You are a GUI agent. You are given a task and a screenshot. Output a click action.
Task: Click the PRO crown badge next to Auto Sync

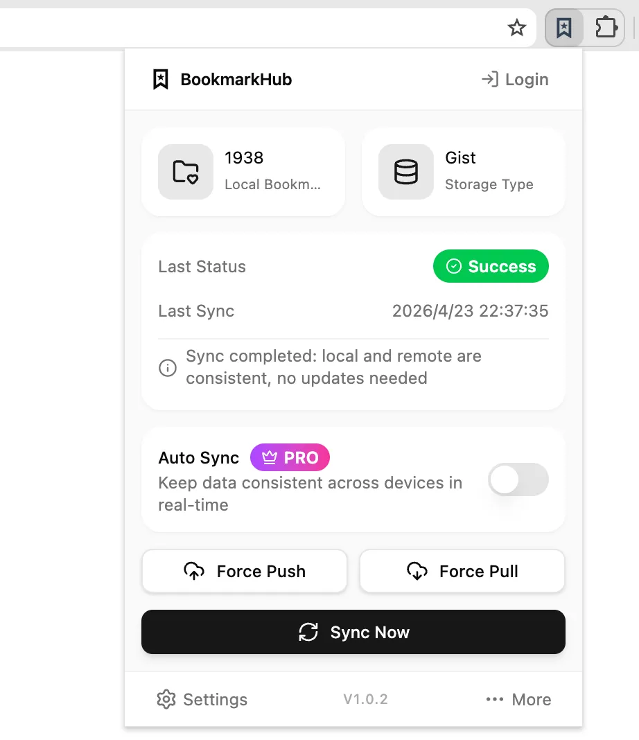pos(290,457)
